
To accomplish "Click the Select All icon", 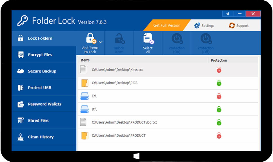I will click(148, 39).
